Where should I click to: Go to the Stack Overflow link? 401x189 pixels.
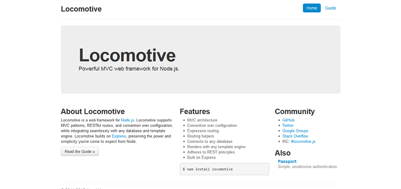point(295,136)
